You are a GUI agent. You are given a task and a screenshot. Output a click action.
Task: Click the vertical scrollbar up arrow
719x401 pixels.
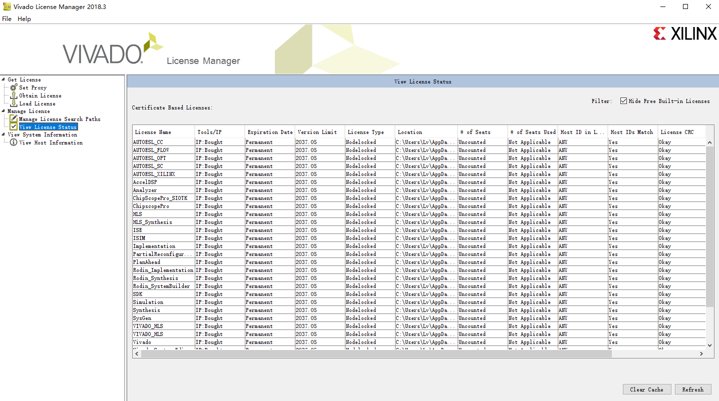709,142
